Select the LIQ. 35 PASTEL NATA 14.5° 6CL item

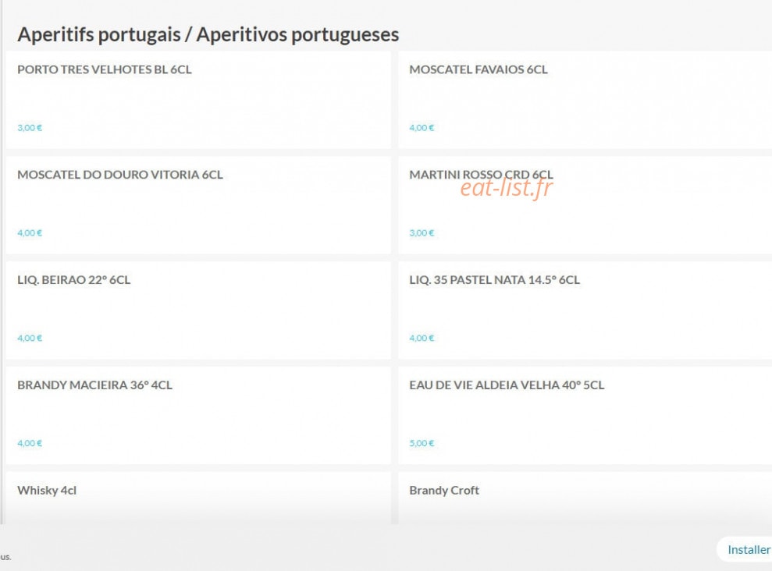click(x=585, y=310)
